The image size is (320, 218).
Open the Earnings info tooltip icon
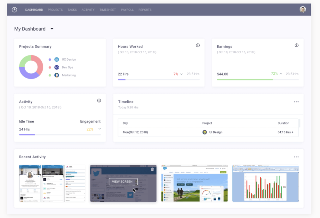click(x=296, y=45)
